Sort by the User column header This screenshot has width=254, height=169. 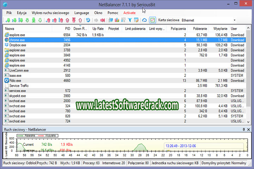[x=237, y=29]
